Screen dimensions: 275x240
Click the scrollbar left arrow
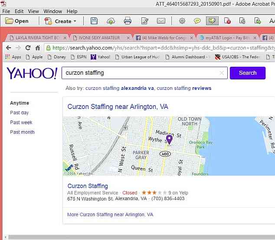pos(5,237)
